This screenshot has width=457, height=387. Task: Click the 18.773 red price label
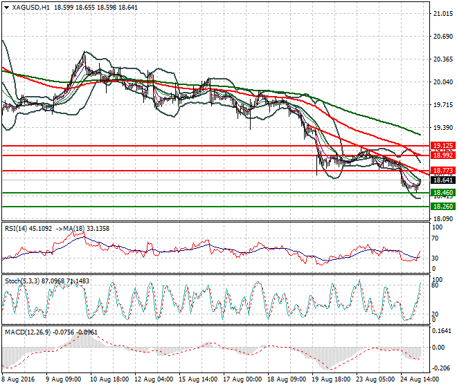443,171
